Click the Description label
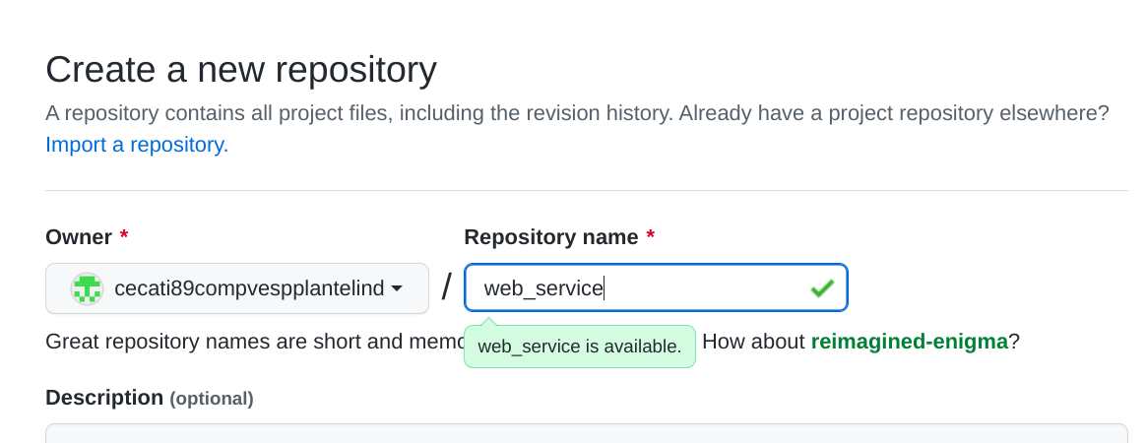 104,398
